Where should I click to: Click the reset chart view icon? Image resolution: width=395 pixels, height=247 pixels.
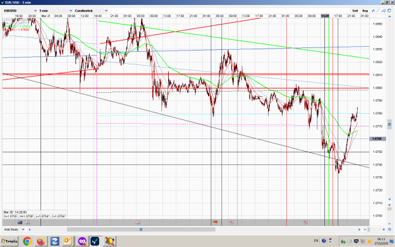pos(389,229)
